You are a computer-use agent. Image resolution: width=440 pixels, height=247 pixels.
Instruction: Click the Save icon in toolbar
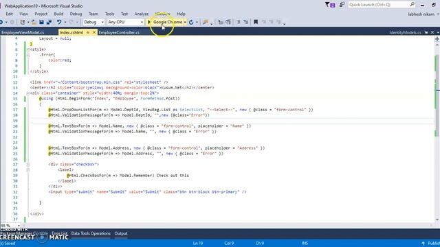pos(41,22)
